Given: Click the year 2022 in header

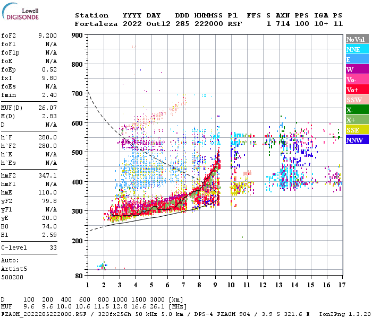Looking at the screenshot, I should pyautogui.click(x=132, y=24).
